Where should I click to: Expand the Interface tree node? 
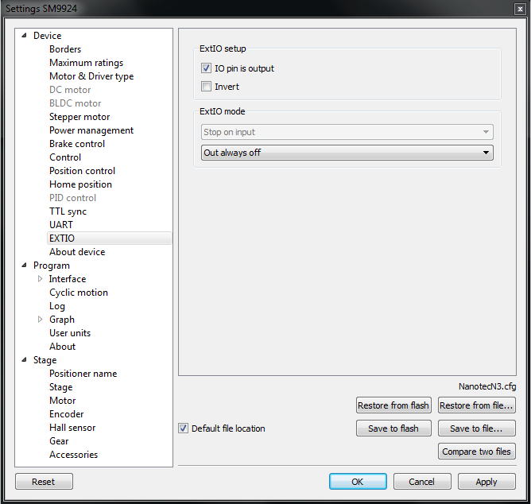coord(41,279)
